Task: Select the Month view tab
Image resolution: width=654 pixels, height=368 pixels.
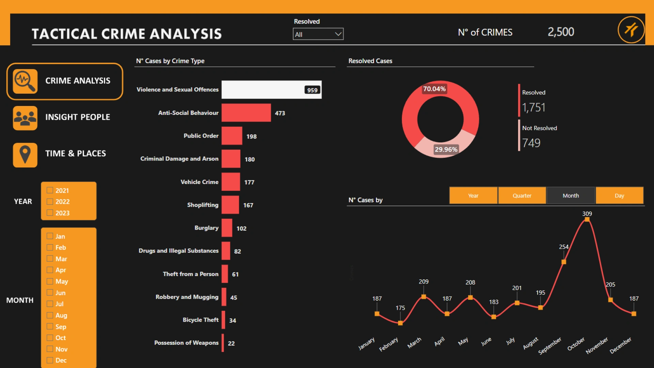Action: tap(571, 196)
